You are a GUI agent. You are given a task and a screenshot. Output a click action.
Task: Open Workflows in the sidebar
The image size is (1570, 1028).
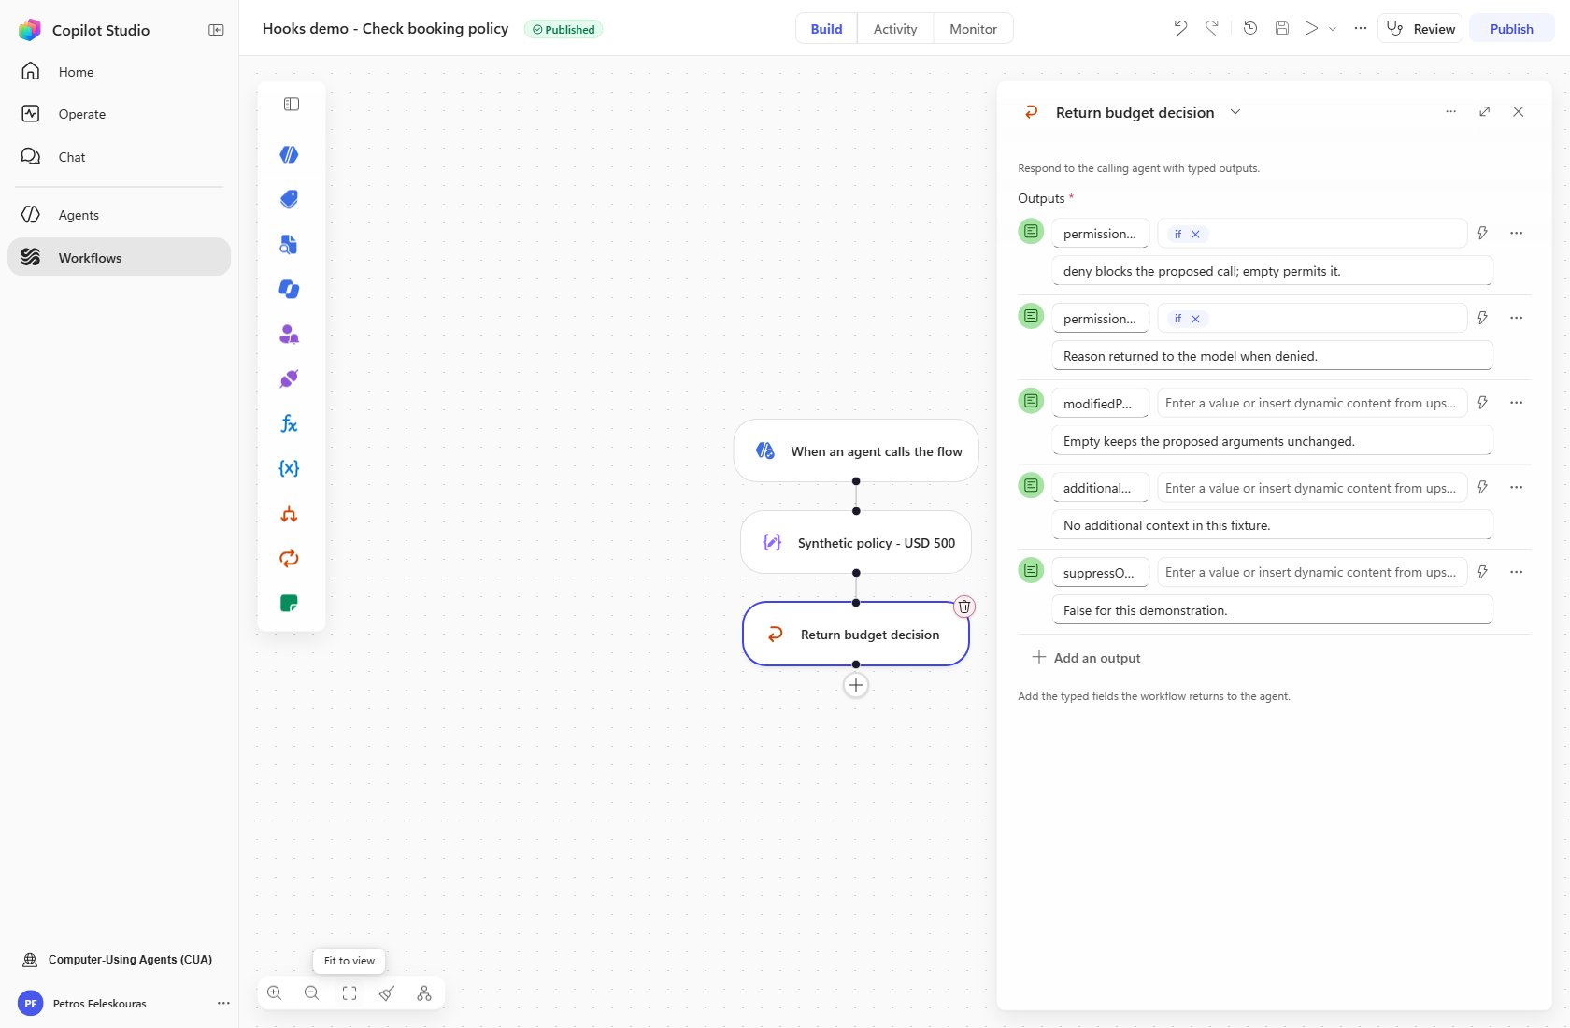119,257
